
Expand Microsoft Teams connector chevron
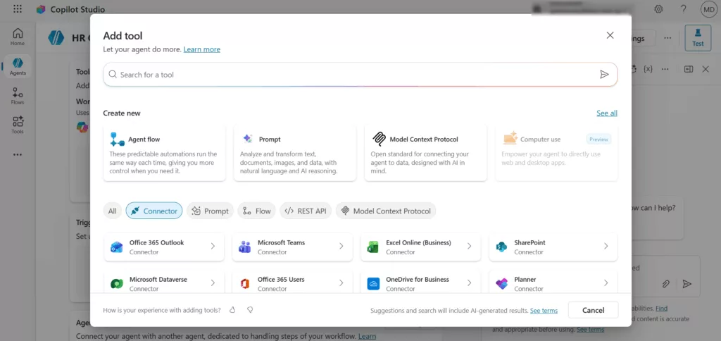(341, 246)
